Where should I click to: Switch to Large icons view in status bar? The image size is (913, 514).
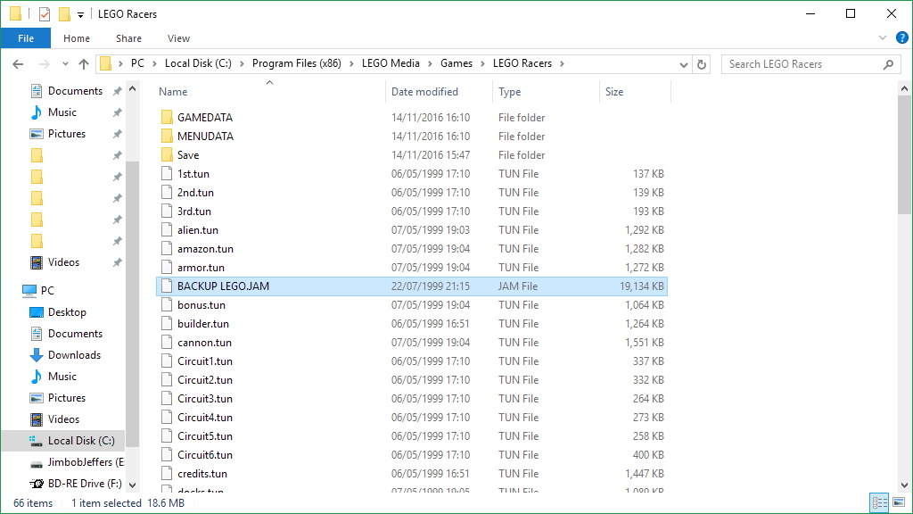899,502
